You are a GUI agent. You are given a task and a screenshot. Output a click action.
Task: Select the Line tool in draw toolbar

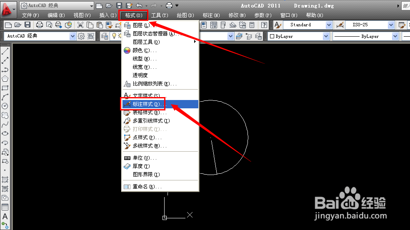(5, 52)
